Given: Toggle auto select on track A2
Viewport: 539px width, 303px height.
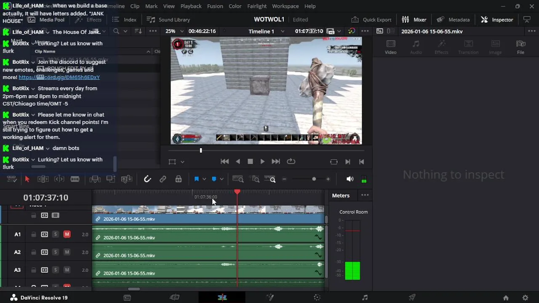Looking at the screenshot, I should tap(44, 252).
